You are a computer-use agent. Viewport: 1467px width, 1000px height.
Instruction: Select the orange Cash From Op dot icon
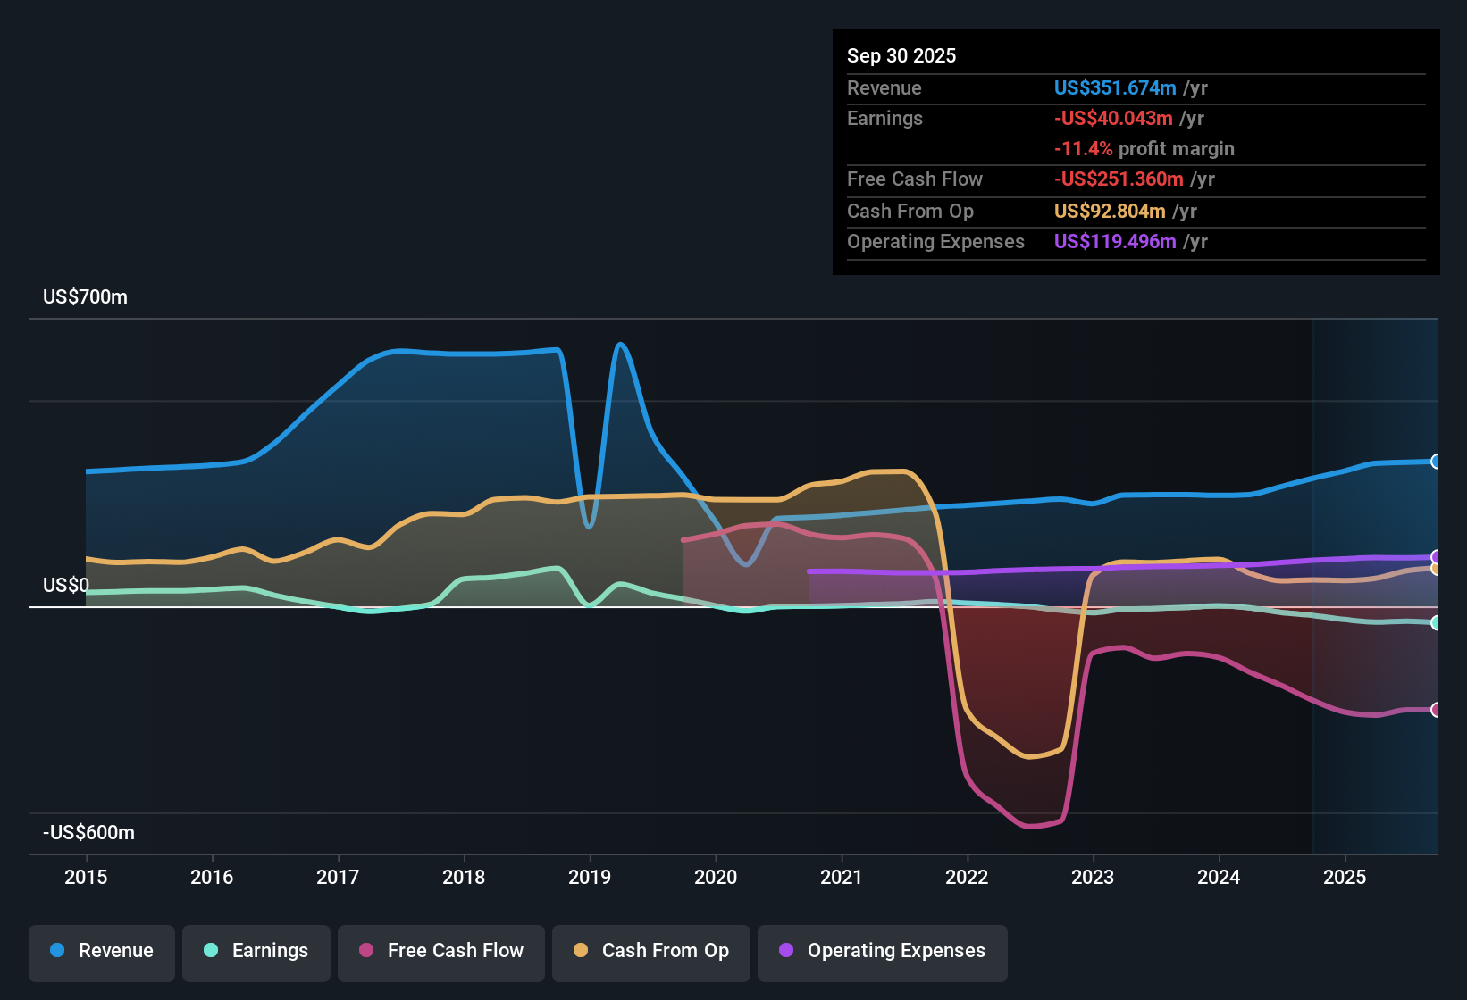click(x=580, y=951)
